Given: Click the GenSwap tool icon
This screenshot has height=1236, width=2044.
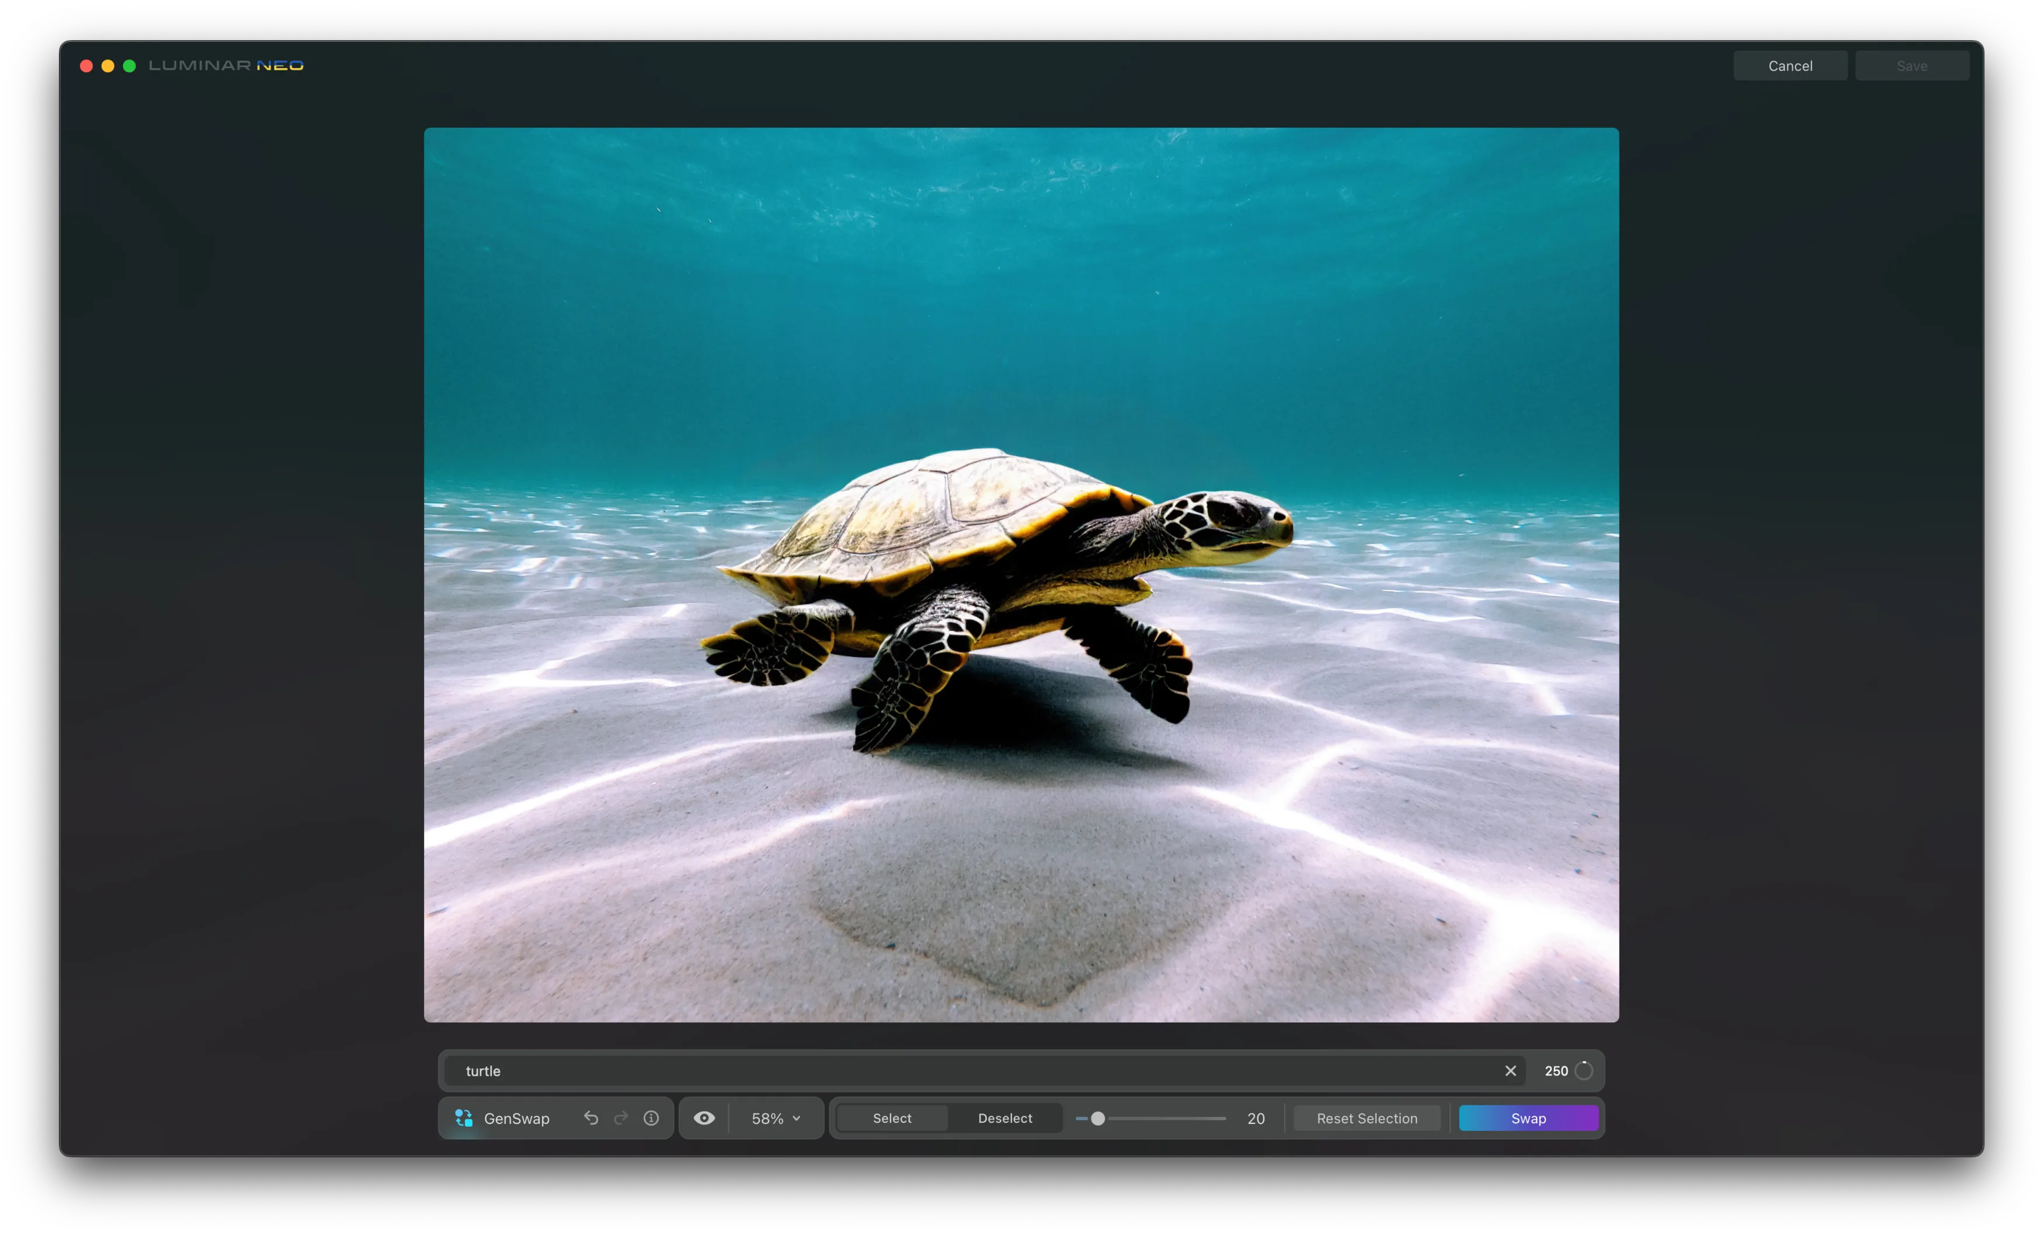Looking at the screenshot, I should point(464,1118).
